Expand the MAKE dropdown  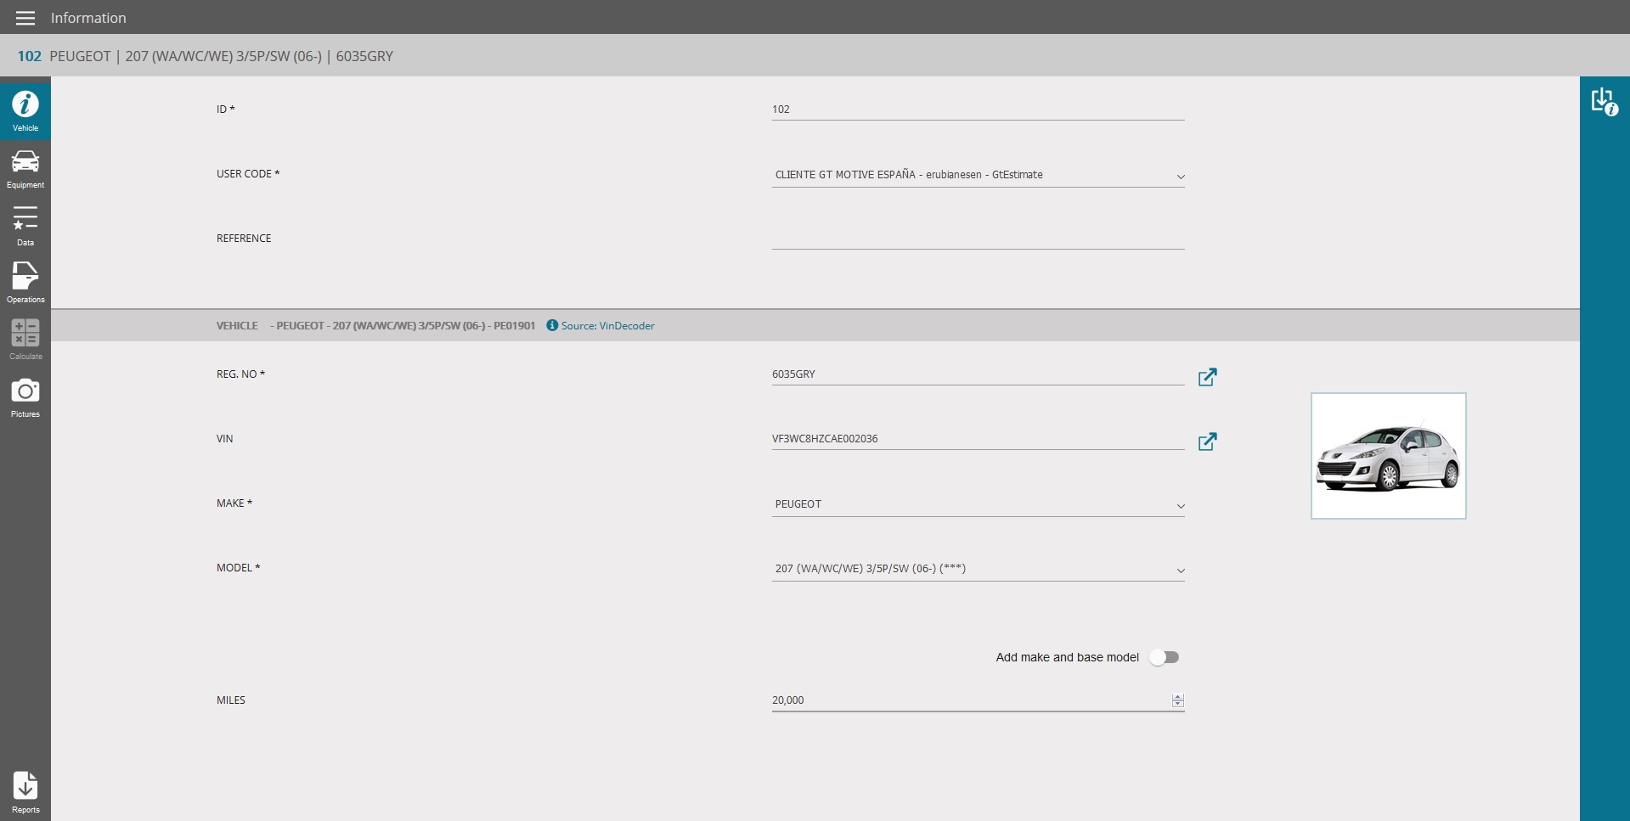tap(1180, 506)
